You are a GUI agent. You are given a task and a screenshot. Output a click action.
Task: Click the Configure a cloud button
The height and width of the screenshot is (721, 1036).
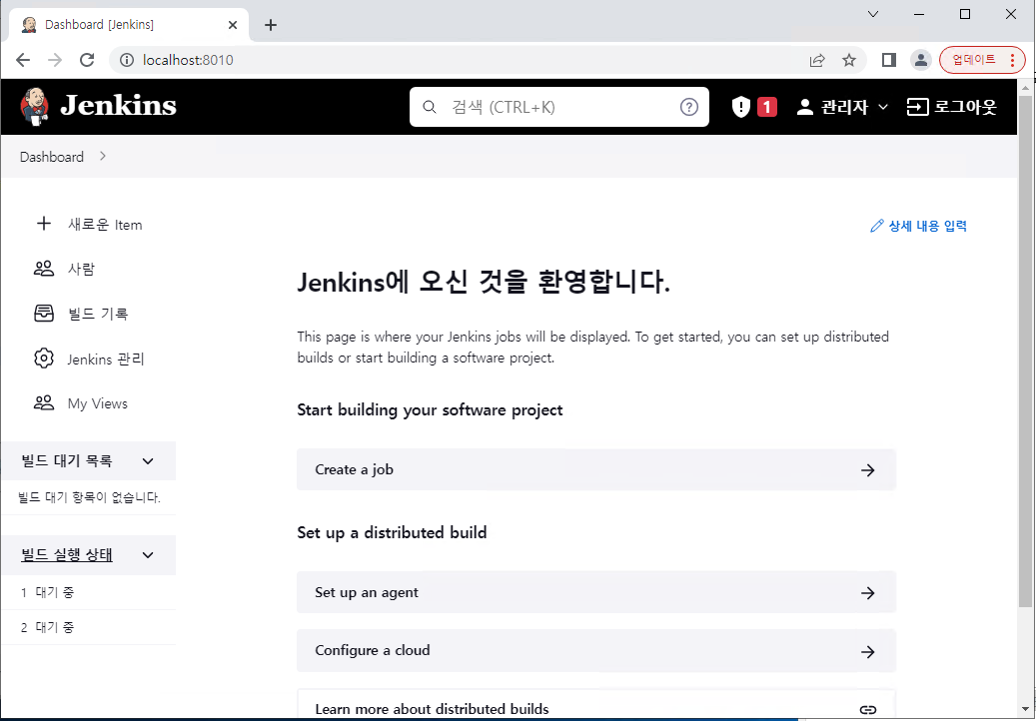coord(596,650)
